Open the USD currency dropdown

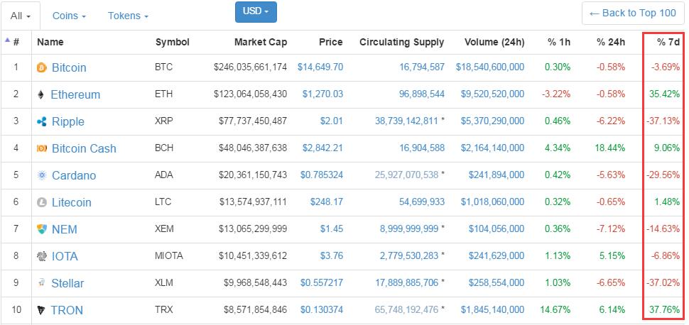tap(256, 11)
